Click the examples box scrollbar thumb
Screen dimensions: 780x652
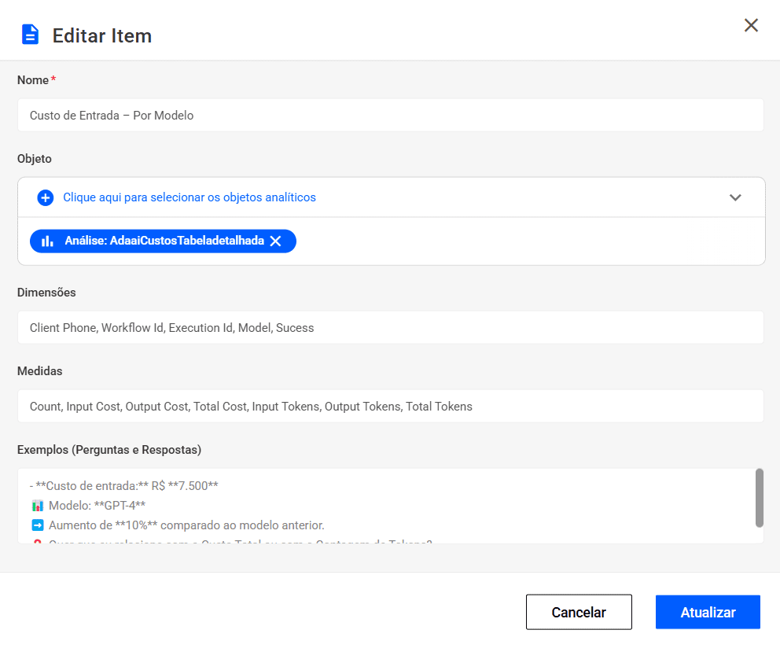pyautogui.click(x=759, y=497)
